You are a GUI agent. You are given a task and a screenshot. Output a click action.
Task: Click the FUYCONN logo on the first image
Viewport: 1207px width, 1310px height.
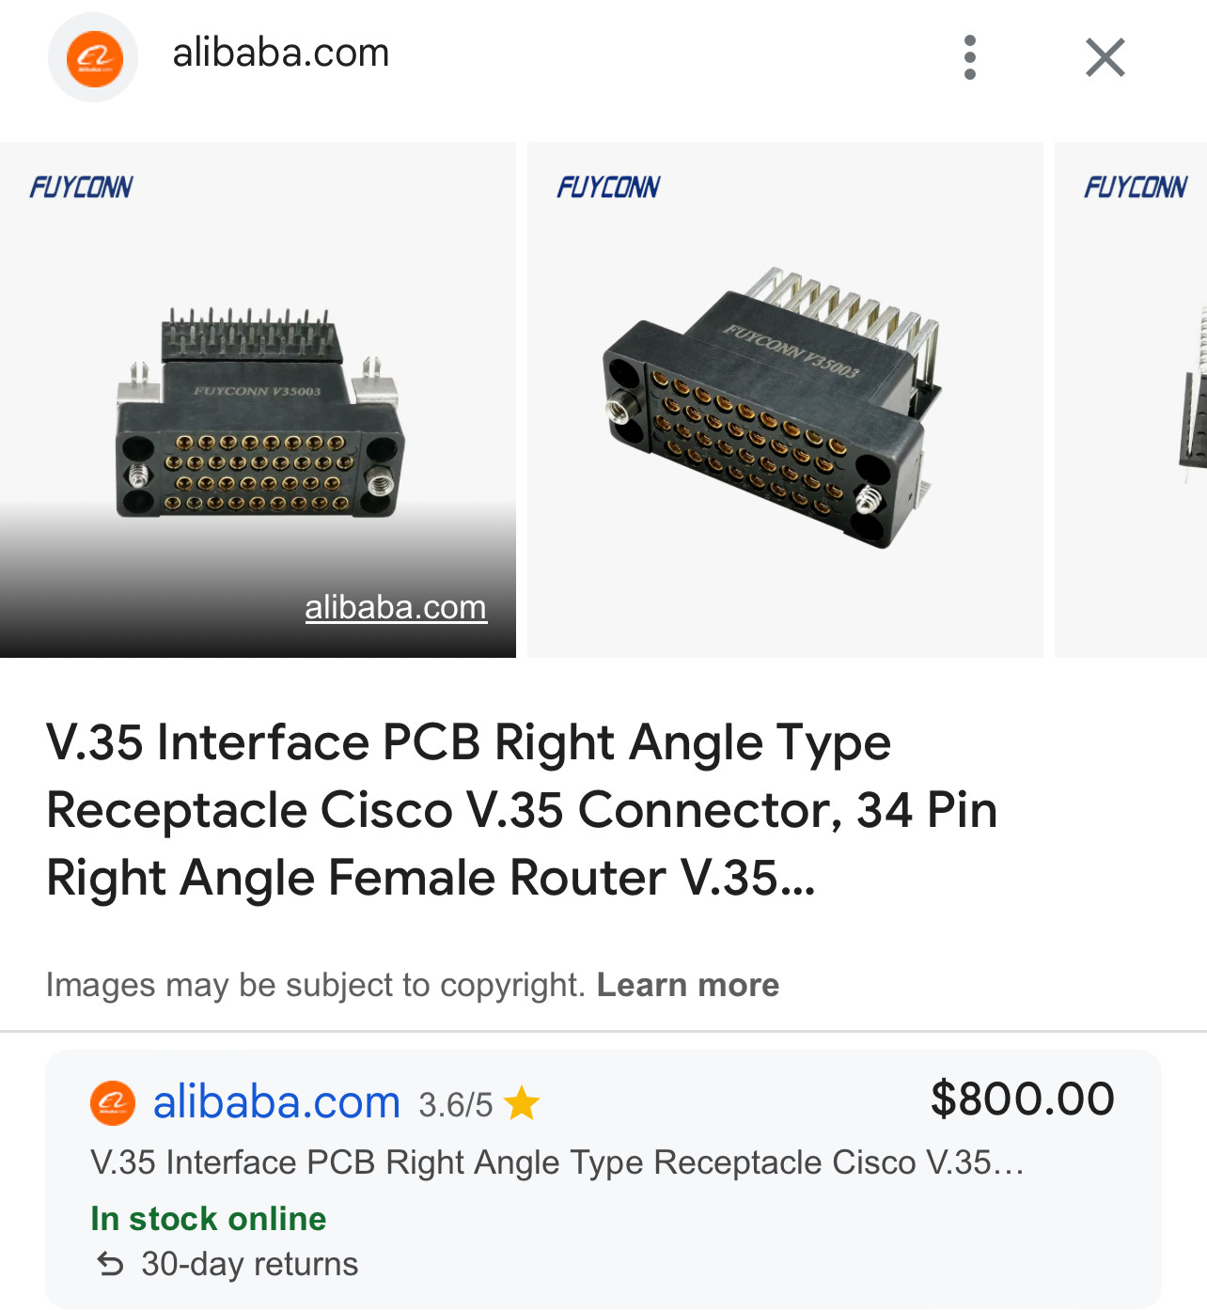tap(81, 187)
